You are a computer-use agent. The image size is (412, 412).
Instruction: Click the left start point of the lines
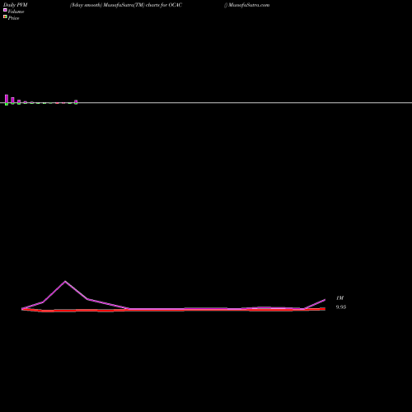(x=22, y=309)
